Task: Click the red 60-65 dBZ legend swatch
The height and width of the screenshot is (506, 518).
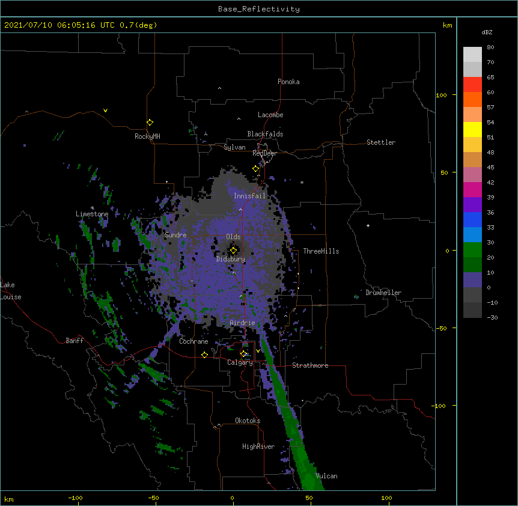Action: [x=472, y=84]
